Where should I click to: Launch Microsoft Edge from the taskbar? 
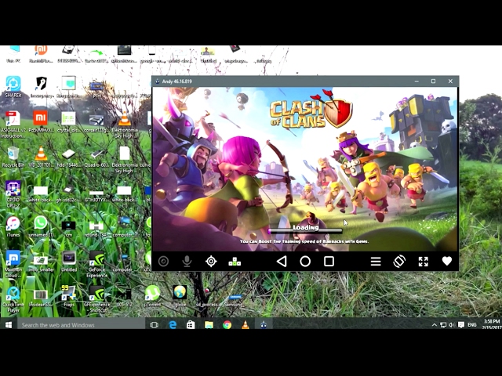[x=173, y=325]
